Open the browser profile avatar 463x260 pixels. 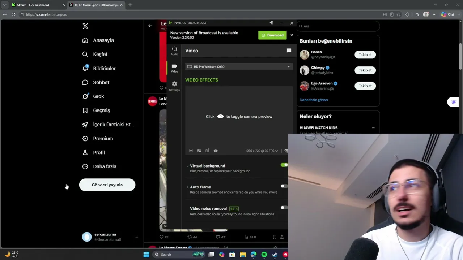(426, 14)
